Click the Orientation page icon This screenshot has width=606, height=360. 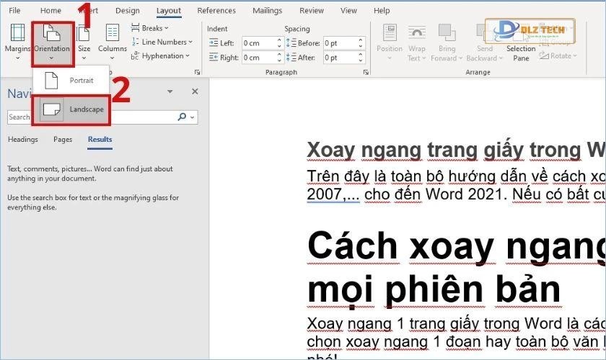click(52, 33)
